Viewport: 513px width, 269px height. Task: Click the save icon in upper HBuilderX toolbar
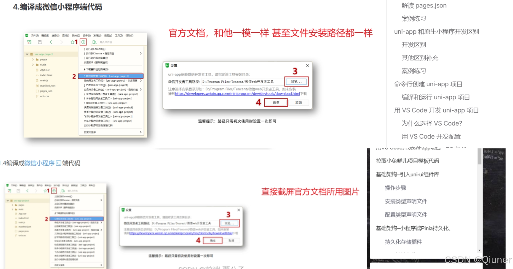pos(40,42)
